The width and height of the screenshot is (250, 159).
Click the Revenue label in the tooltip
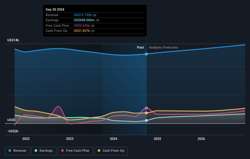click(52, 15)
